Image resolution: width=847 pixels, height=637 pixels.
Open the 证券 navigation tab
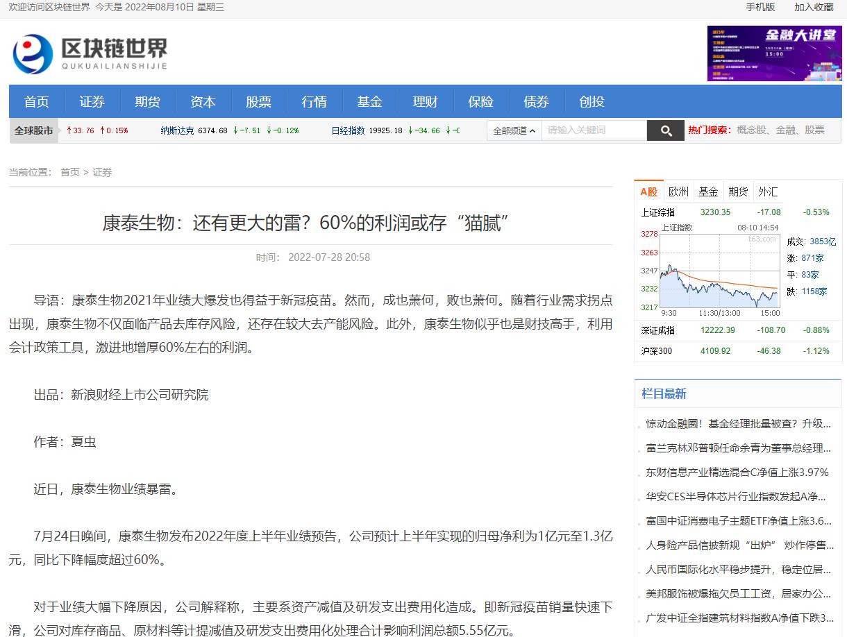pyautogui.click(x=92, y=102)
